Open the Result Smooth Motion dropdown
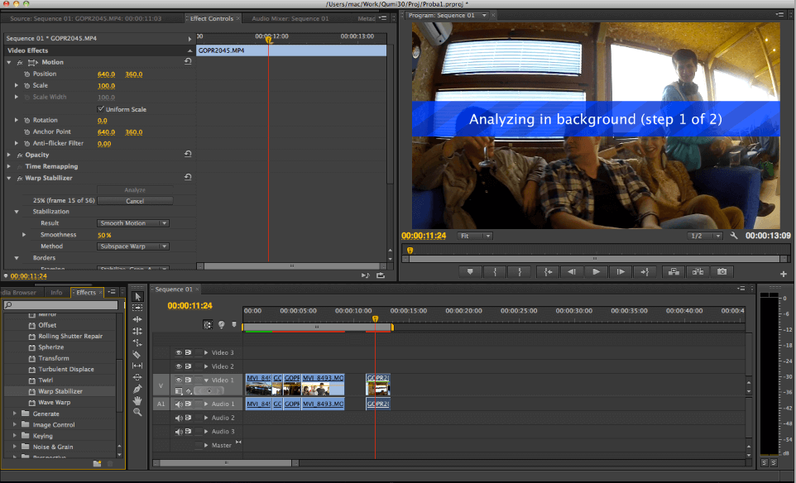Screen dimensions: 796x483 tap(133, 223)
